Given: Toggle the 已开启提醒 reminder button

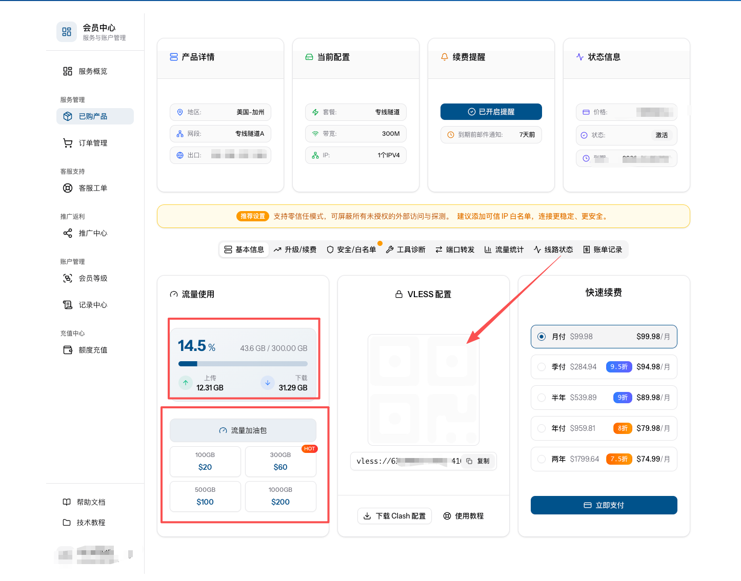Looking at the screenshot, I should pos(491,112).
